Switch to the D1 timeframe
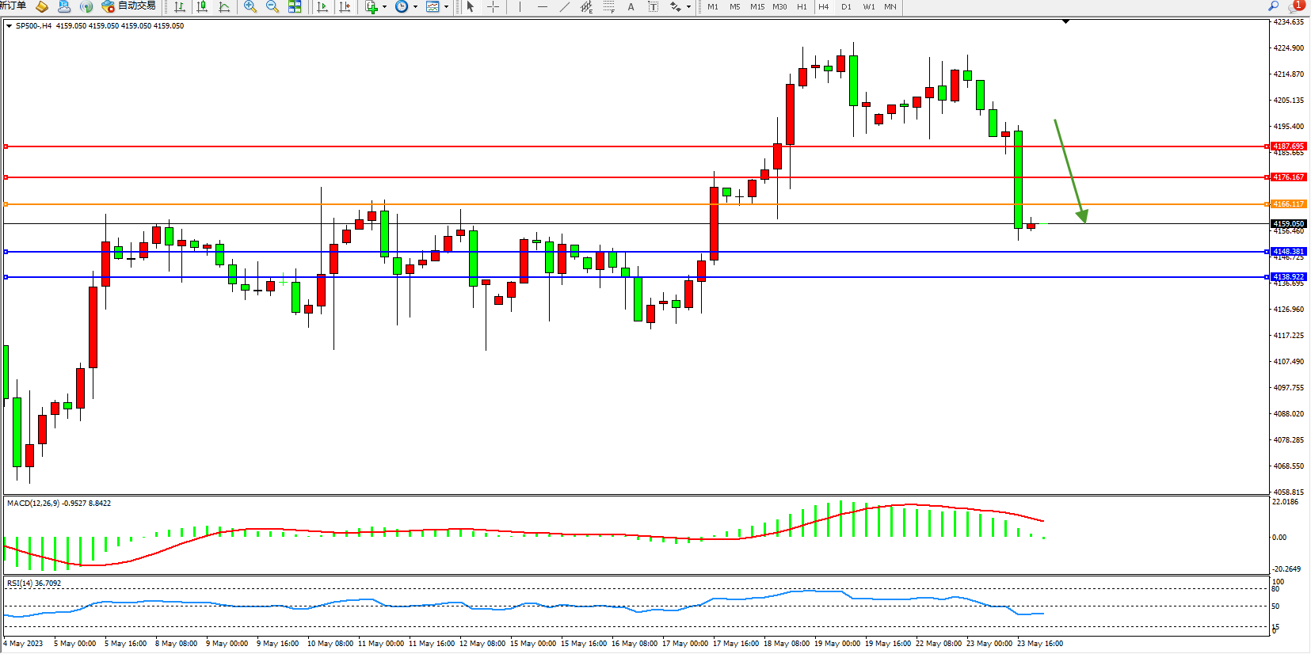 pos(846,7)
